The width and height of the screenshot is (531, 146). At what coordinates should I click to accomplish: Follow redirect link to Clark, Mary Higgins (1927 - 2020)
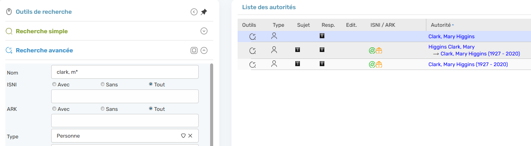pos(480,54)
